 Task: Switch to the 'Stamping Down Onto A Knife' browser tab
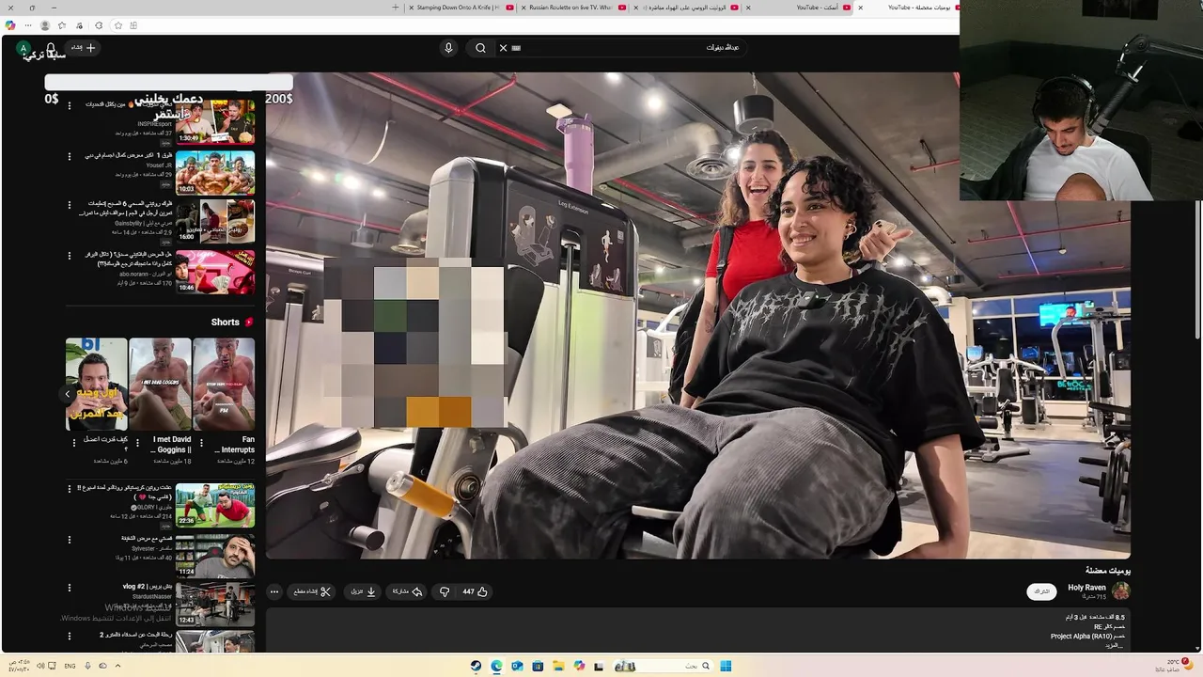click(461, 8)
